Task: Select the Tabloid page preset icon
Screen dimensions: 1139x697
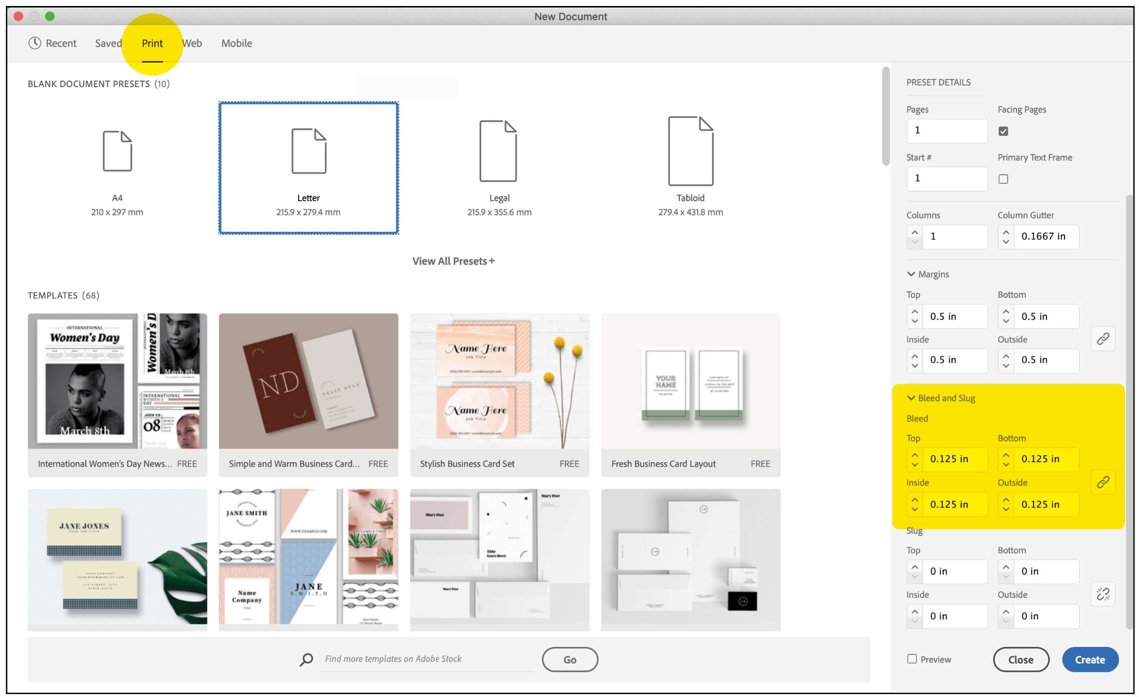Action: tap(690, 151)
